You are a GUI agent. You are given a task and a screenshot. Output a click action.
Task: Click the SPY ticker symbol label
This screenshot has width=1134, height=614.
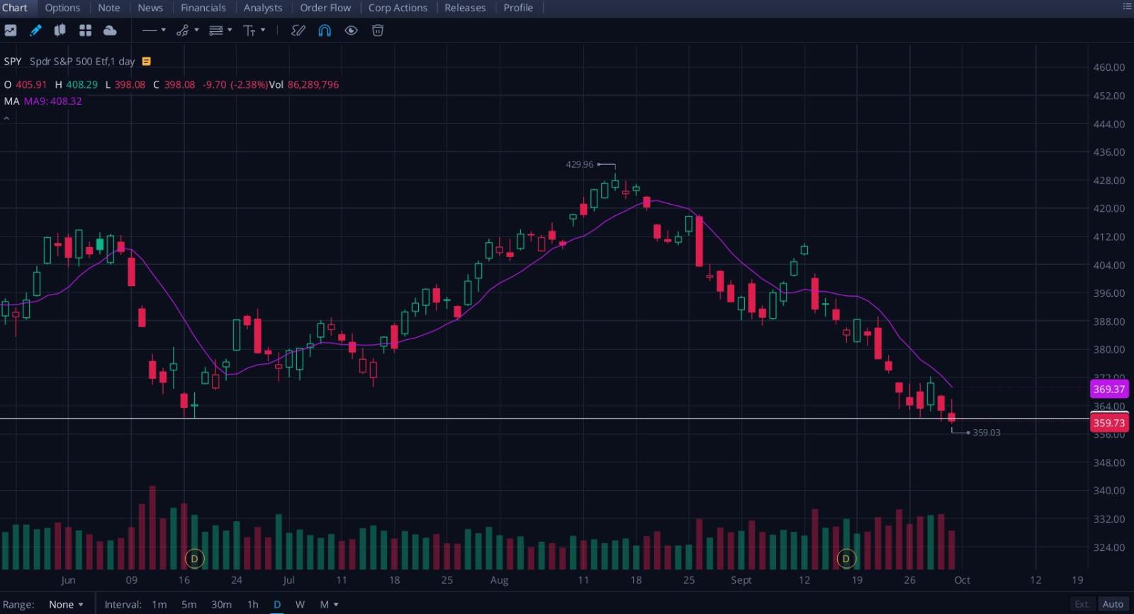13,62
